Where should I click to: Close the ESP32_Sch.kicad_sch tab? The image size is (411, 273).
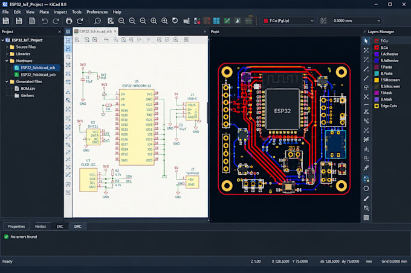point(115,31)
